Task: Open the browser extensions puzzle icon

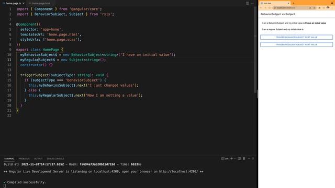Action: (x=319, y=8)
